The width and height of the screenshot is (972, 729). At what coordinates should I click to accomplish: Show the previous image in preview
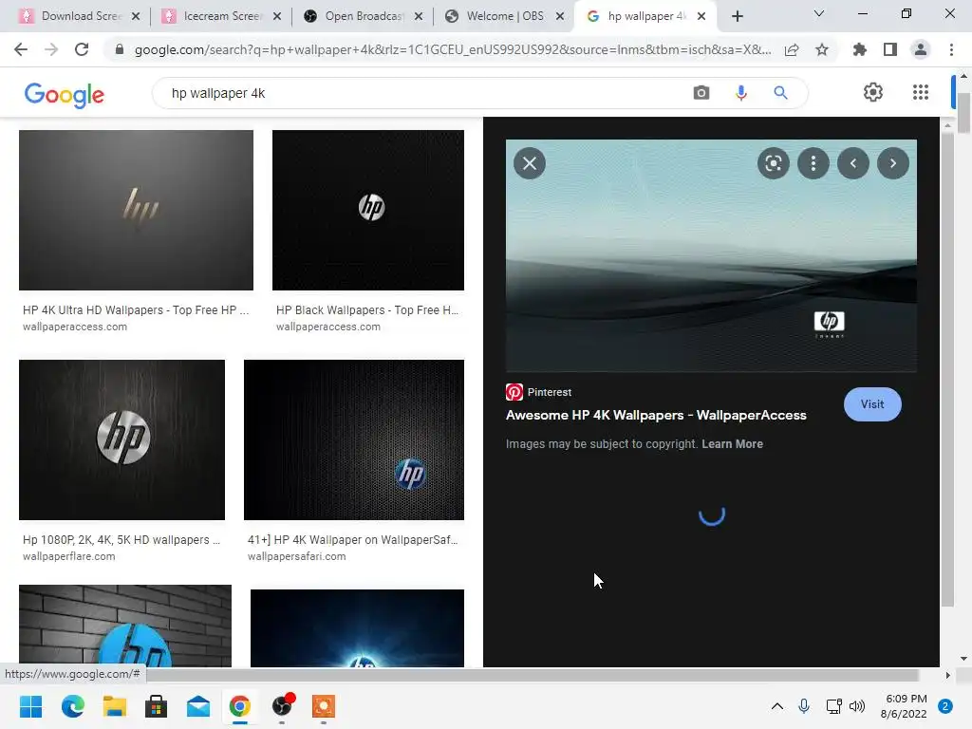click(853, 163)
